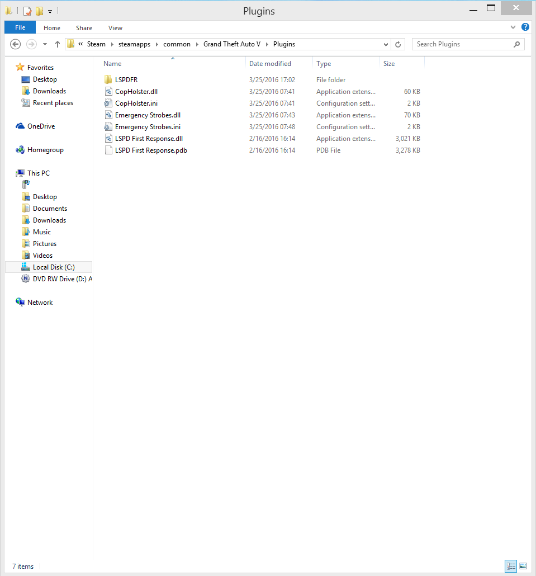Navigate to common in breadcrumb
Image resolution: width=536 pixels, height=576 pixels.
tap(177, 44)
